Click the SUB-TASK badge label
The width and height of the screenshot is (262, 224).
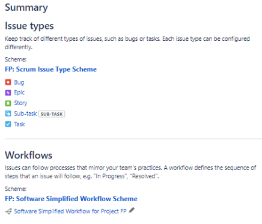pyautogui.click(x=52, y=114)
